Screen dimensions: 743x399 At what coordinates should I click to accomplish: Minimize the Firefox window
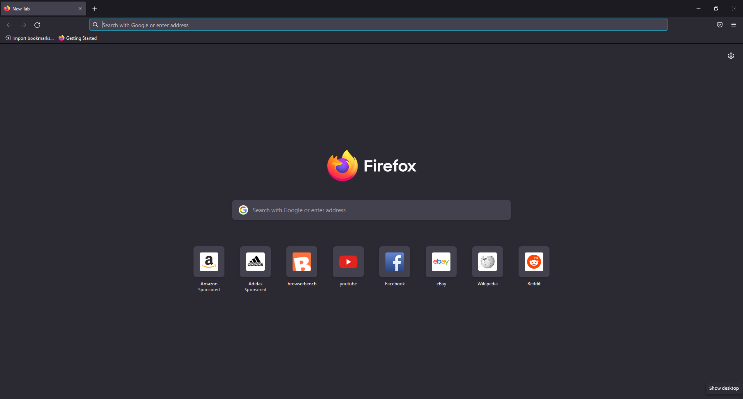[x=698, y=9]
